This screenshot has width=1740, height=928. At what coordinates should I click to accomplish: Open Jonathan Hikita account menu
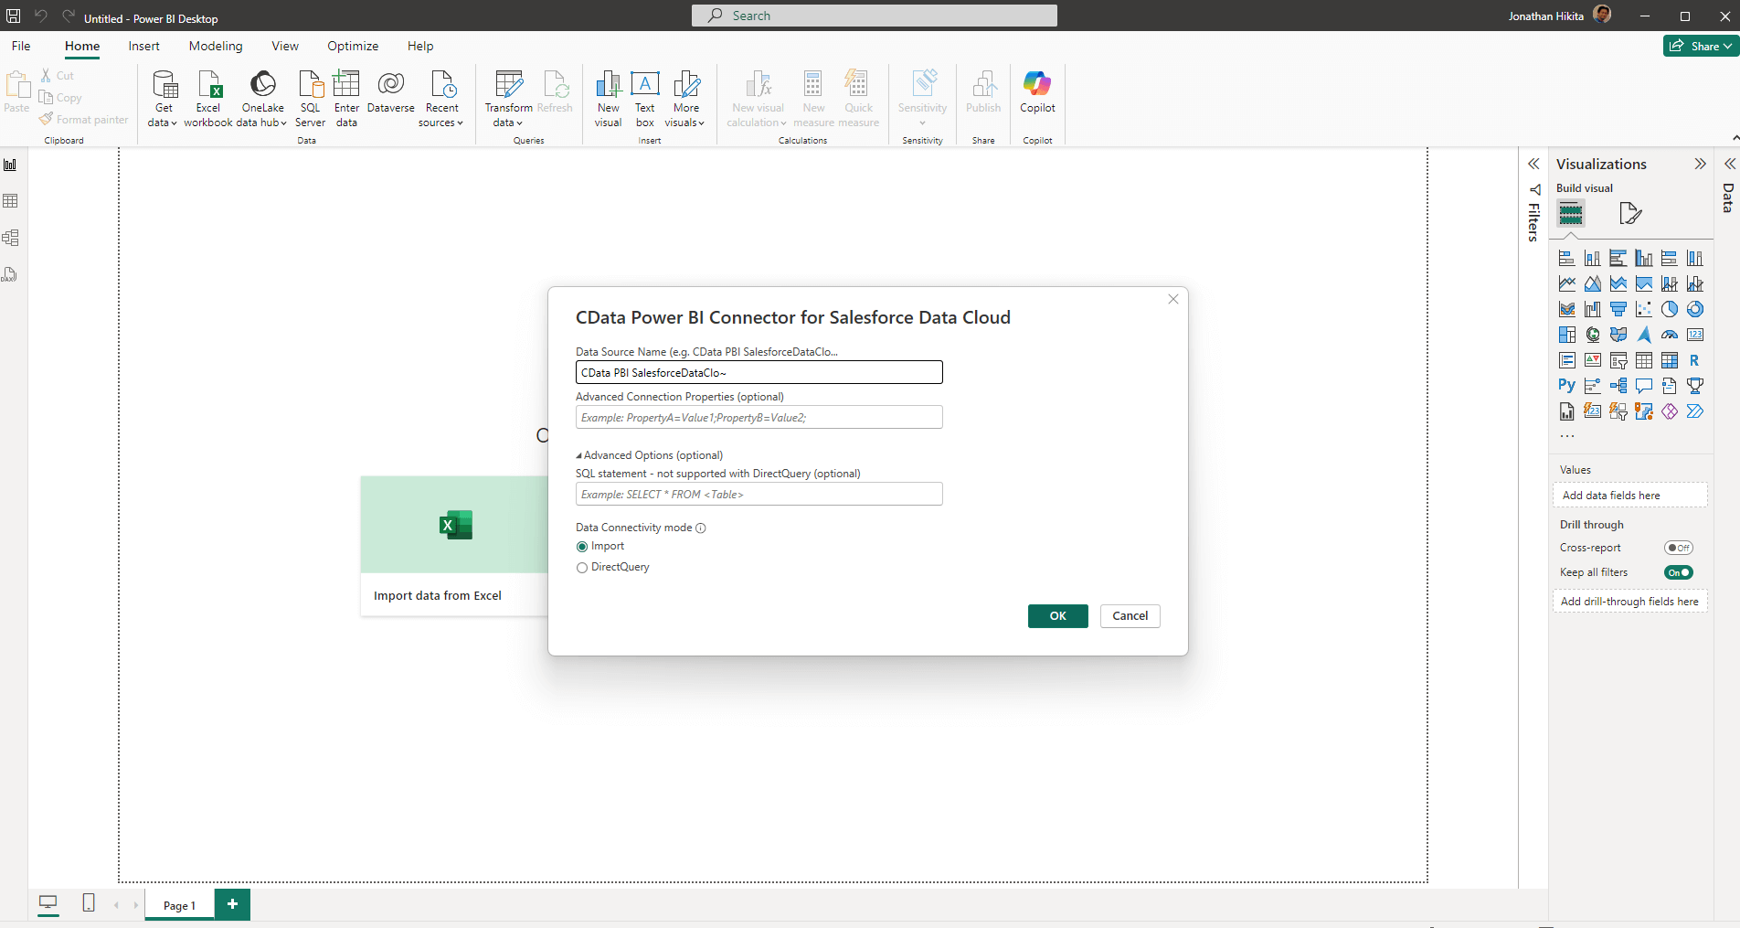click(x=1560, y=16)
